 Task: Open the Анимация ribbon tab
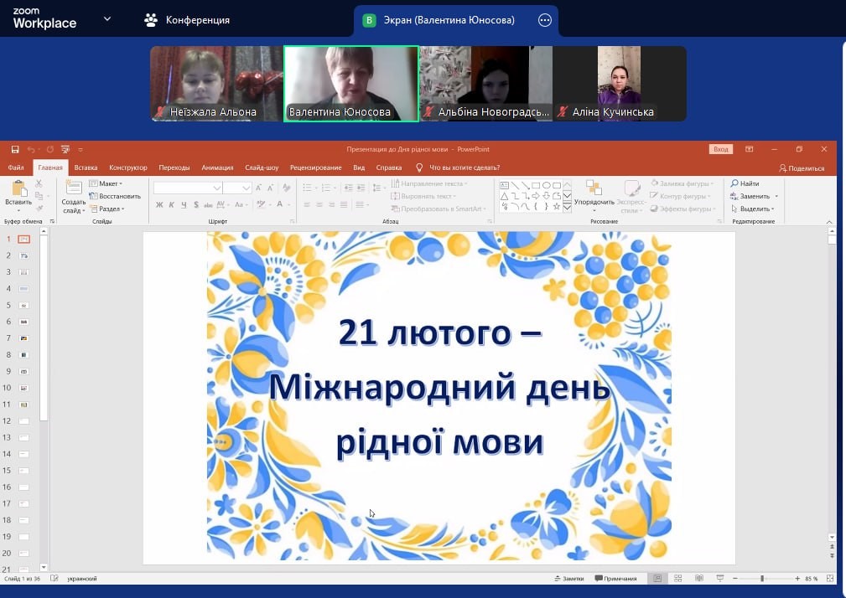coord(217,168)
